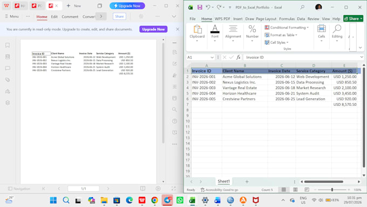Click the Excel Save icon

point(200,8)
